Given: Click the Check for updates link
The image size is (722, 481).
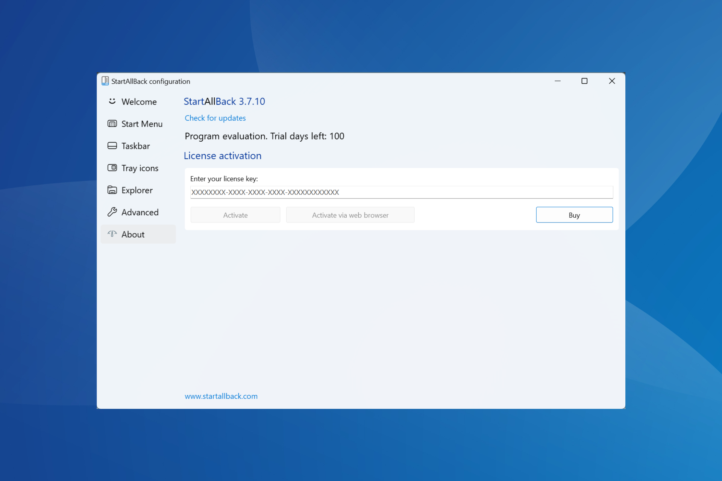Looking at the screenshot, I should point(215,118).
